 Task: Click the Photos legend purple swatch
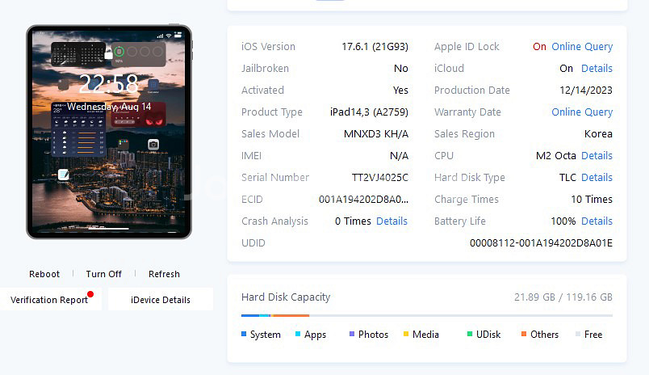(x=352, y=334)
